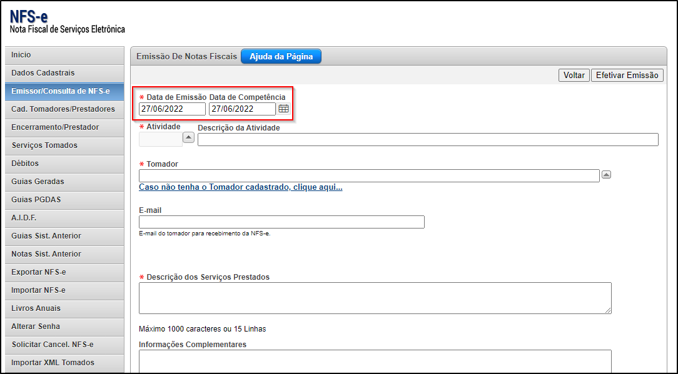This screenshot has width=678, height=374.
Task: Go to Serviços Tomados in sidebar
Action: [64, 145]
